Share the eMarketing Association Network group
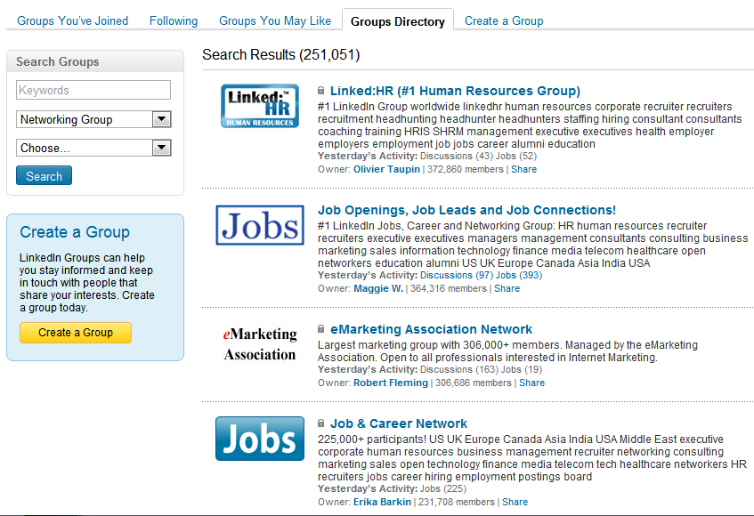Screen dimensions: 754x516 click(531, 383)
